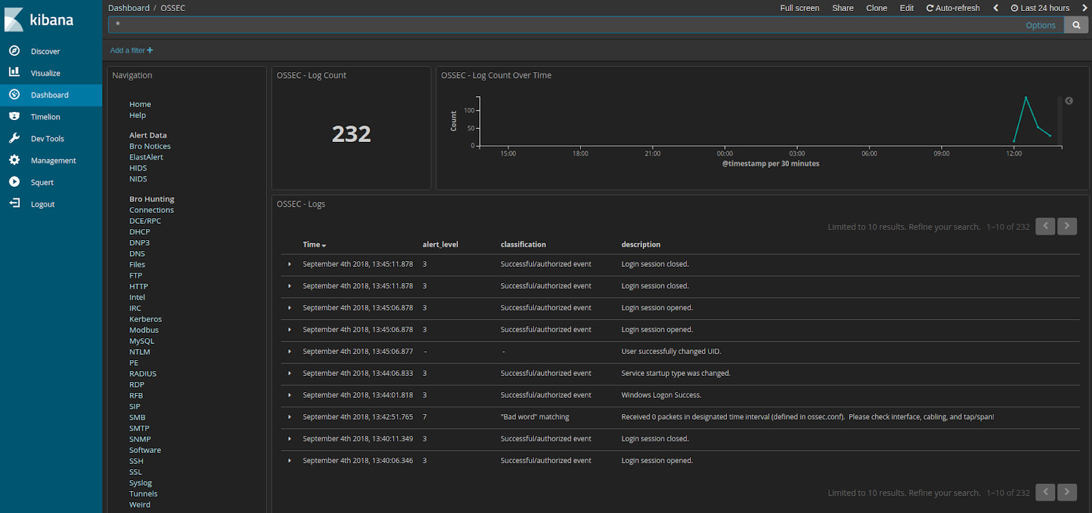Move time range backward with left chevron
1092x513 pixels.
click(996, 8)
